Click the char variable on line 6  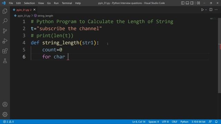(x=59, y=56)
